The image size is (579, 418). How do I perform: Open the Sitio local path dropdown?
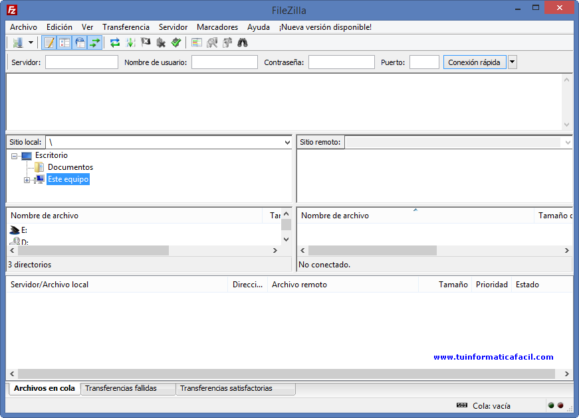pos(287,142)
